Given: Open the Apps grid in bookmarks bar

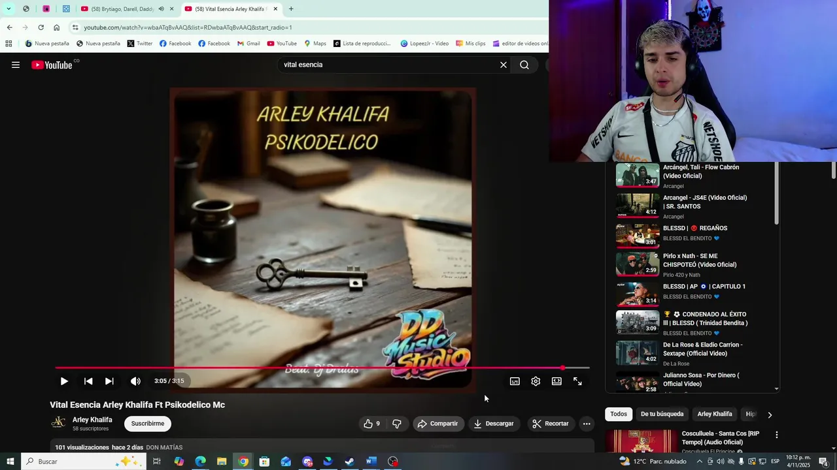Looking at the screenshot, I should pyautogui.click(x=9, y=44).
